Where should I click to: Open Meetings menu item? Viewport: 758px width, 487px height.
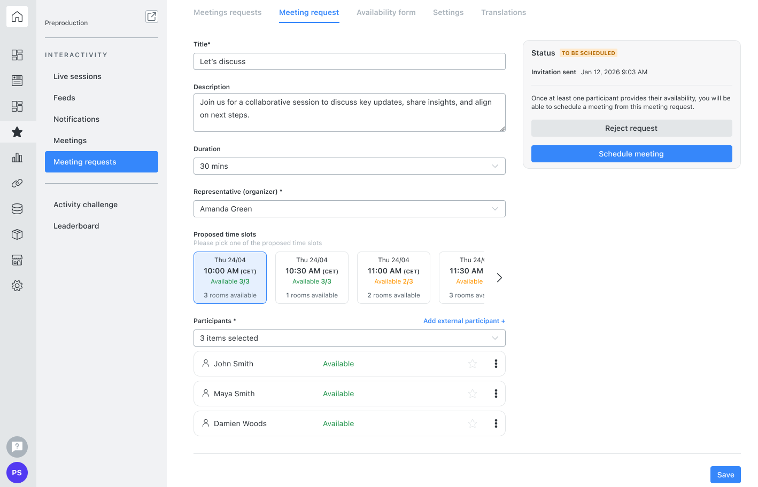click(x=102, y=140)
